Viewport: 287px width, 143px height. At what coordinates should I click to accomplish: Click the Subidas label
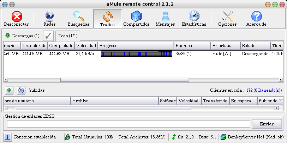pyautogui.click(x=37, y=90)
